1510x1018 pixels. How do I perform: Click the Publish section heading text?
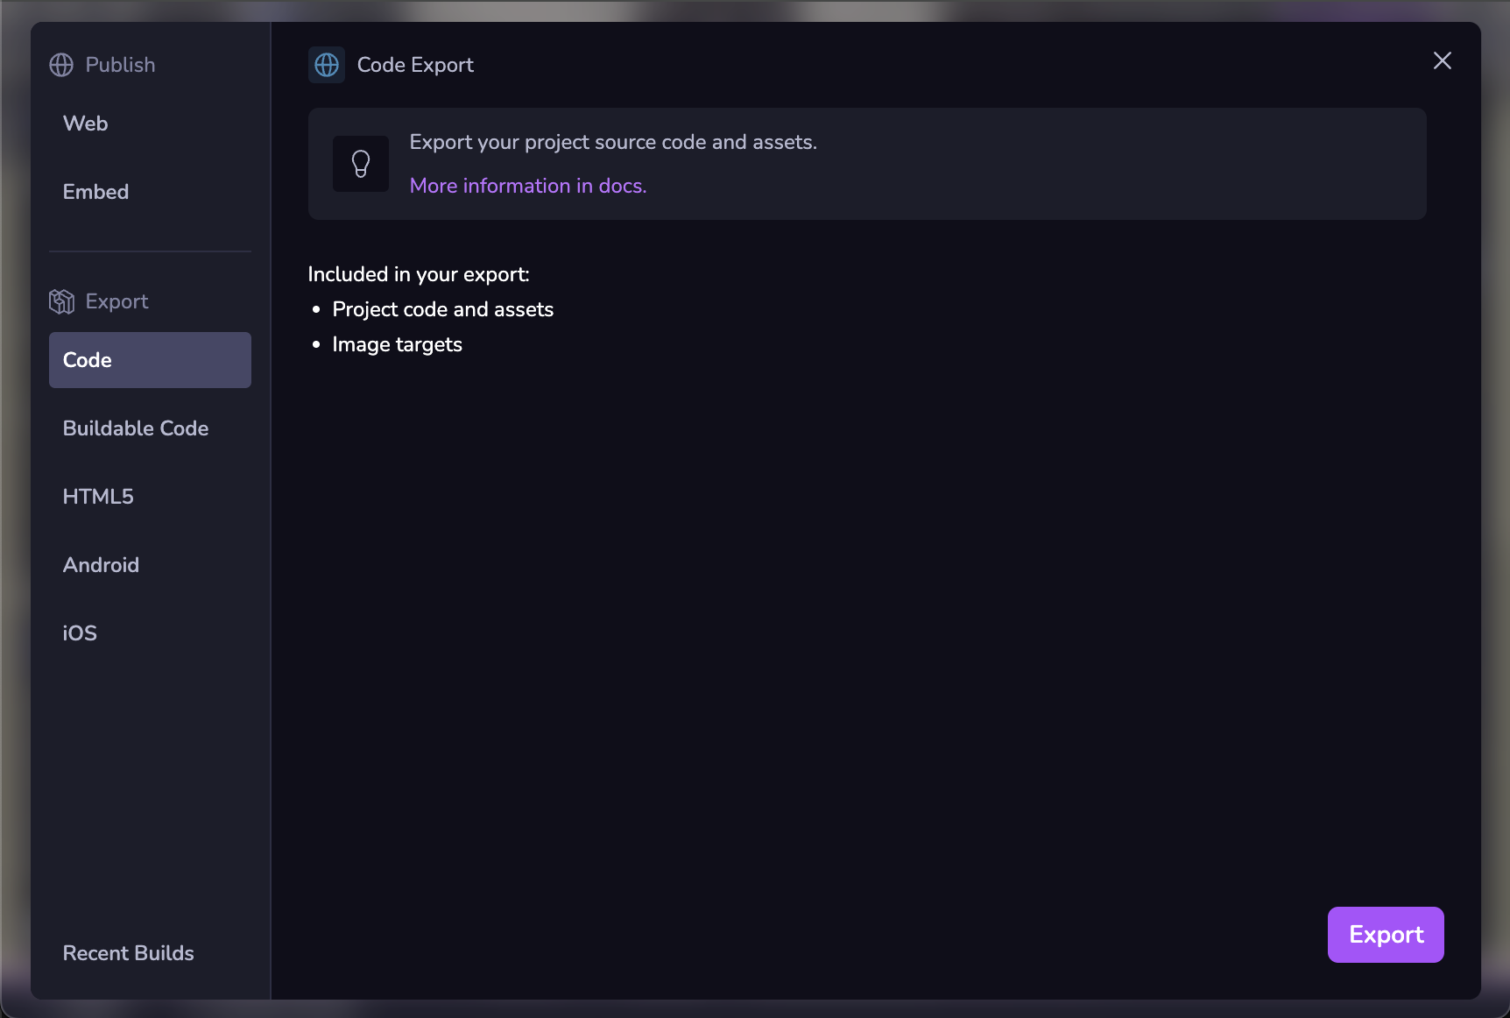coord(120,65)
